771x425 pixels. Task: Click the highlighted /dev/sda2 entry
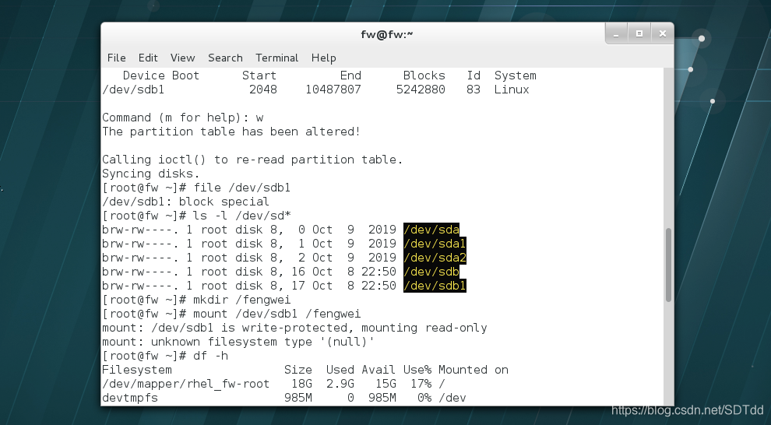pyautogui.click(x=435, y=258)
